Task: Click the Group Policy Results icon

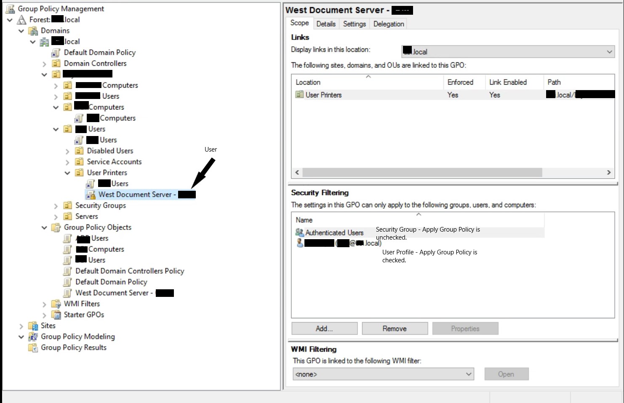Action: (33, 347)
